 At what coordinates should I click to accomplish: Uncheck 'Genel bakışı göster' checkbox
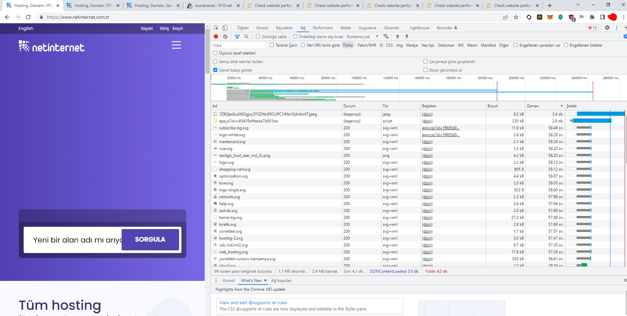(215, 70)
